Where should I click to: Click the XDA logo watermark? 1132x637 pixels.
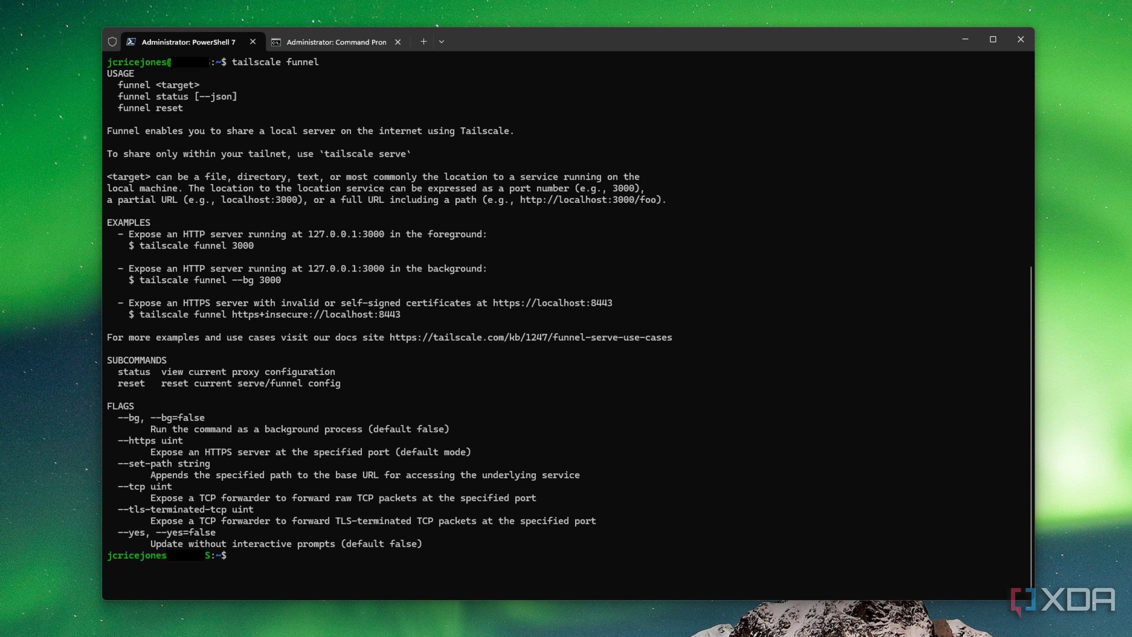tap(1063, 600)
